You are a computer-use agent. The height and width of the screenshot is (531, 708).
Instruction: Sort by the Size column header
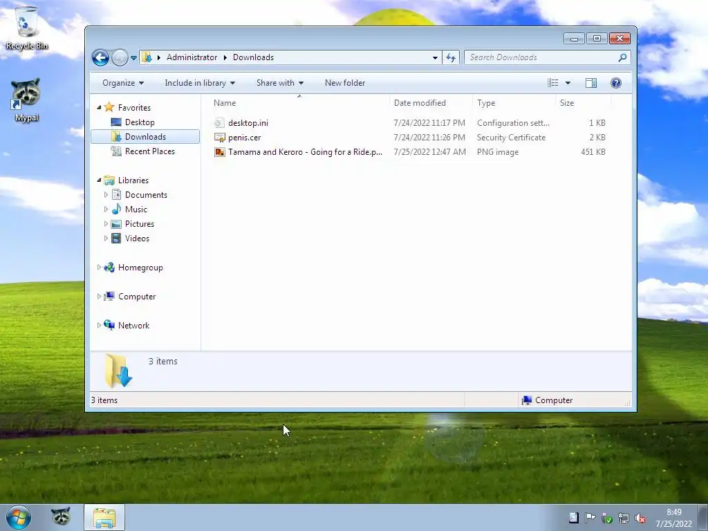[583, 103]
